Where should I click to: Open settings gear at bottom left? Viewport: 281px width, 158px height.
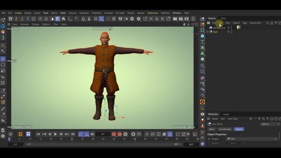(3, 136)
